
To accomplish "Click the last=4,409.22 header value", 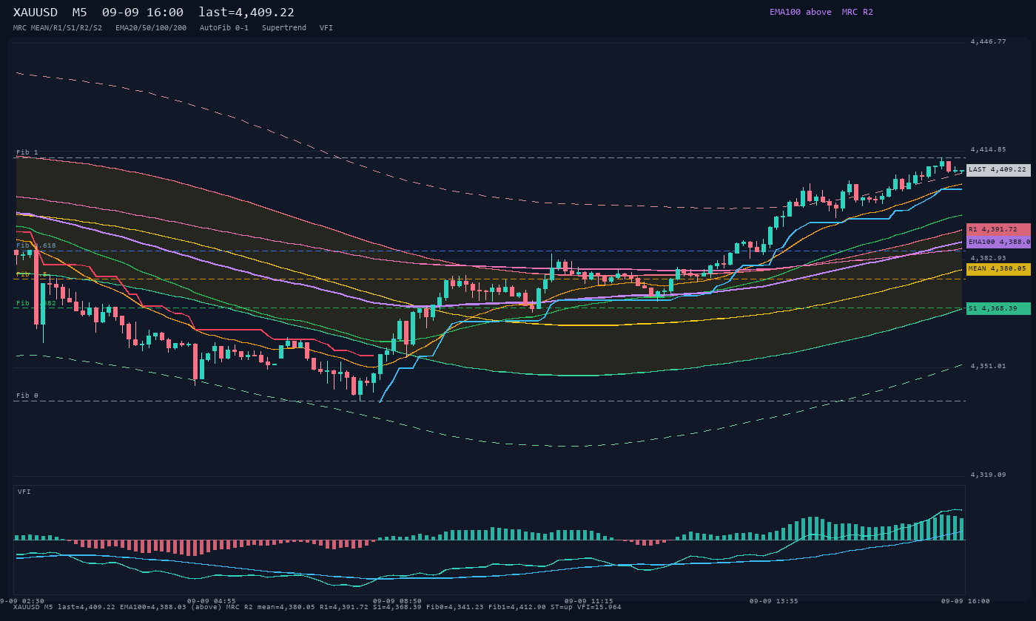I will pos(246,13).
